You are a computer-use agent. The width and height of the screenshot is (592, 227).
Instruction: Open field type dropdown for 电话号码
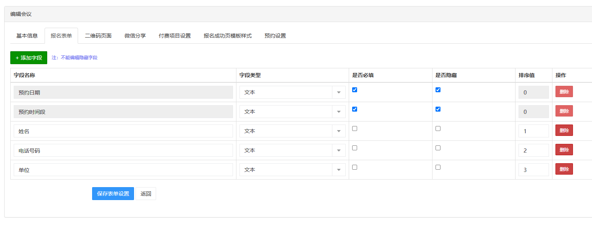click(x=292, y=150)
